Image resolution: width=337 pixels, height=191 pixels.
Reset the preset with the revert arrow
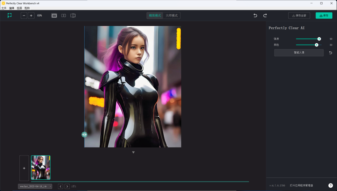click(x=330, y=53)
